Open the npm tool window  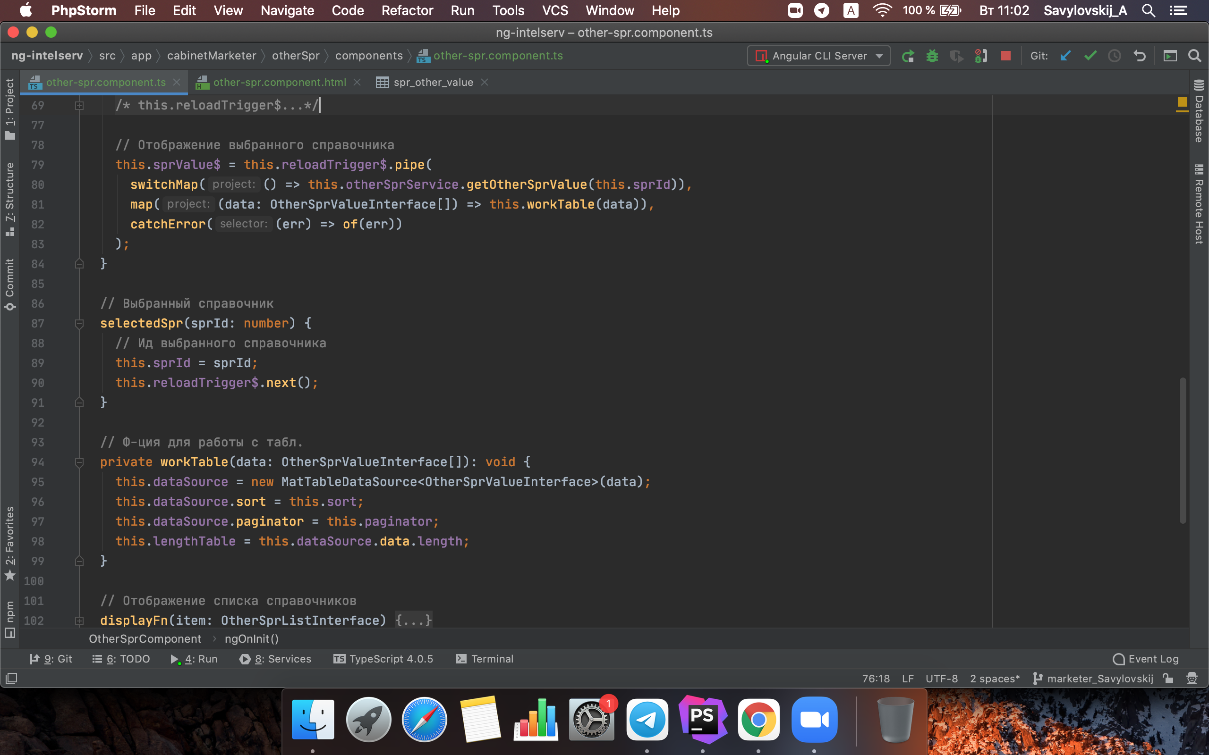[9, 619]
